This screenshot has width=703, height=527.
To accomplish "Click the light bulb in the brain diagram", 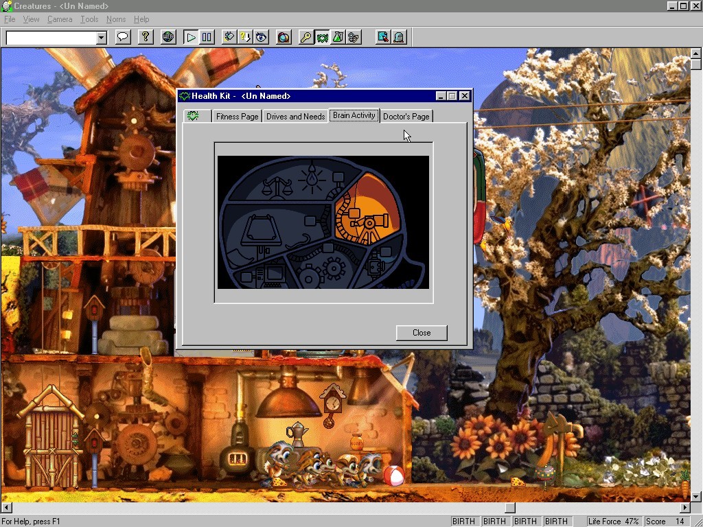I will [x=312, y=178].
